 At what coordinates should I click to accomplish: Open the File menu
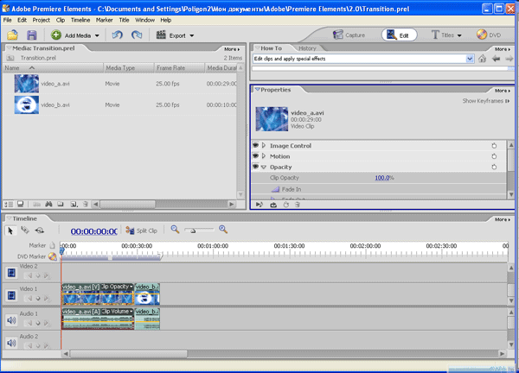[x=7, y=20]
